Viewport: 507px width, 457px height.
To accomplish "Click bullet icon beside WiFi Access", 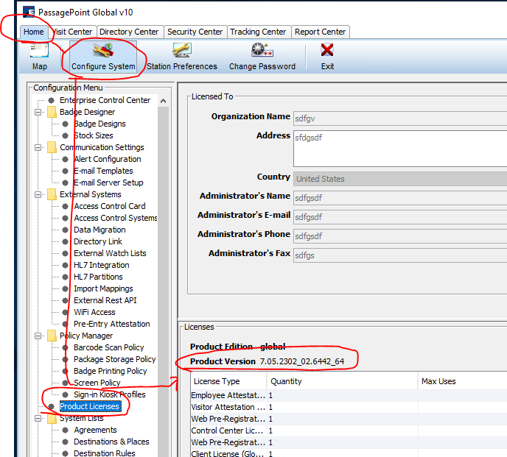I will [66, 312].
